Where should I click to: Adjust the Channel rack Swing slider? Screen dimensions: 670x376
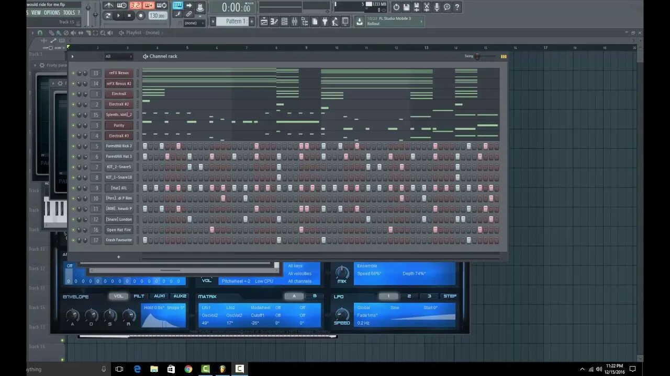click(484, 56)
